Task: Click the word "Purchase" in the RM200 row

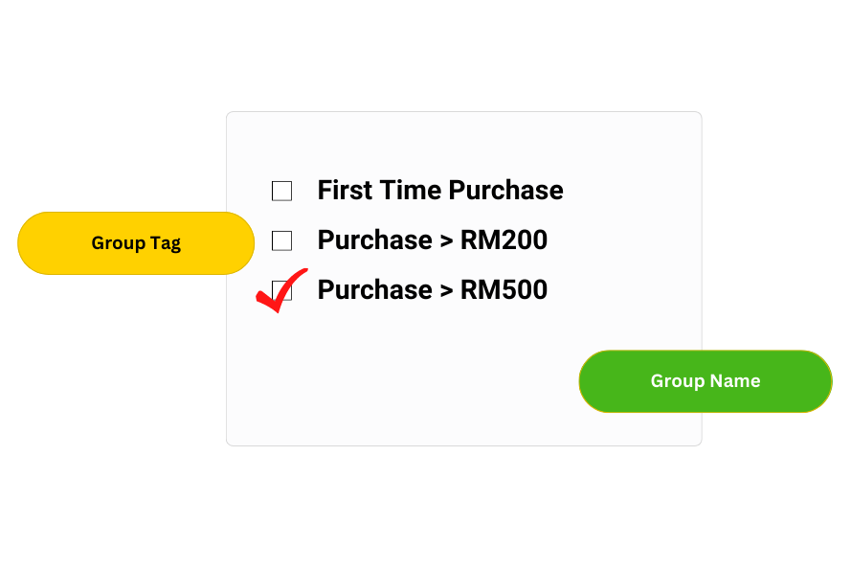Action: coord(374,240)
